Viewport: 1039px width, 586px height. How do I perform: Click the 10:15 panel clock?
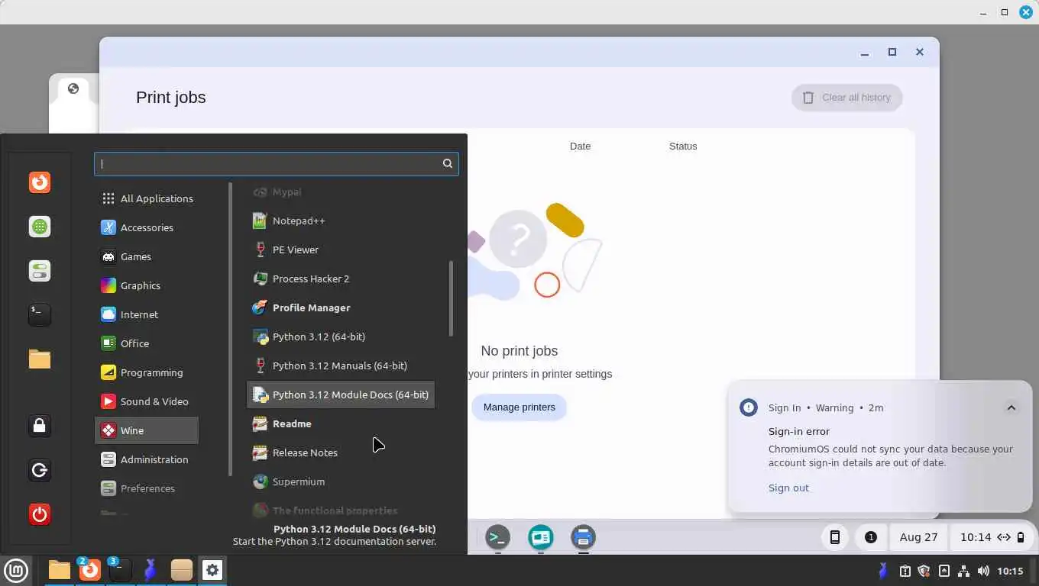click(x=1010, y=571)
